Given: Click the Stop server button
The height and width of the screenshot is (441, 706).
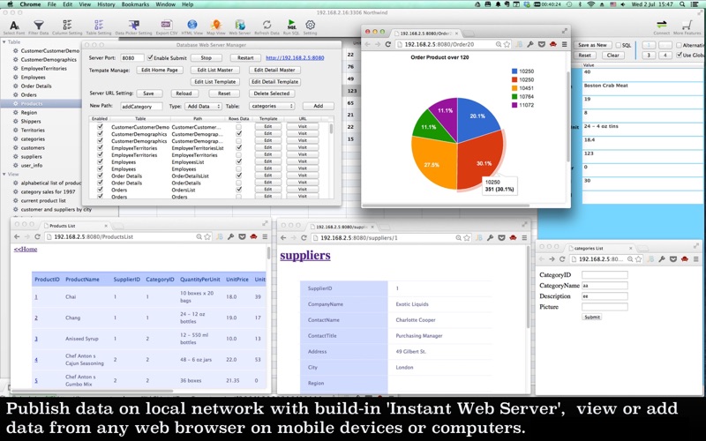Looking at the screenshot, I should pos(207,57).
